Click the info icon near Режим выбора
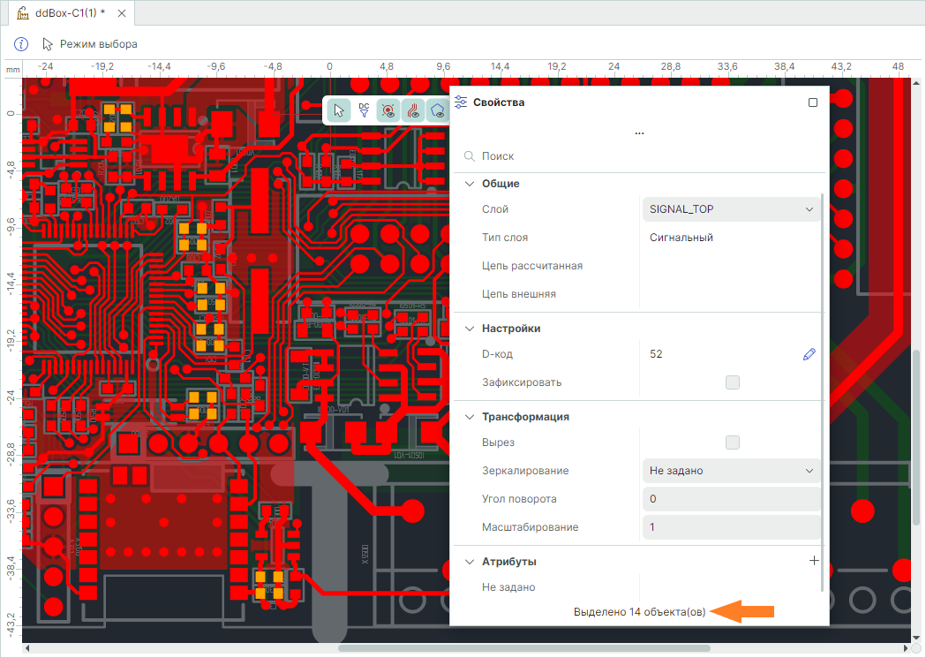The image size is (926, 658). click(22, 44)
